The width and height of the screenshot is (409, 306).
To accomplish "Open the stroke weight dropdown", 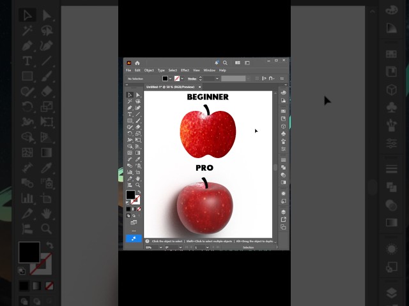I will (217, 78).
